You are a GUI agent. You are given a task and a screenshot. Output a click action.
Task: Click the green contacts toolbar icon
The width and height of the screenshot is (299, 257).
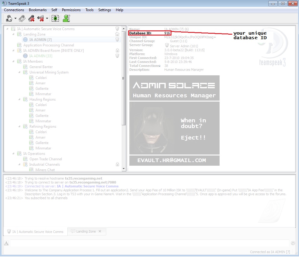coord(66,18)
